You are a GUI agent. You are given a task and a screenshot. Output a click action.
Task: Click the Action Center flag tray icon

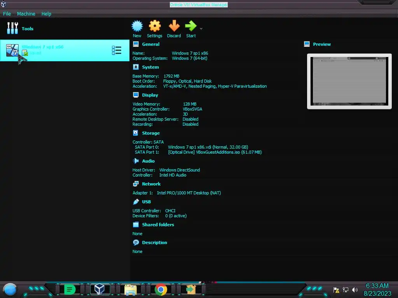336,289
